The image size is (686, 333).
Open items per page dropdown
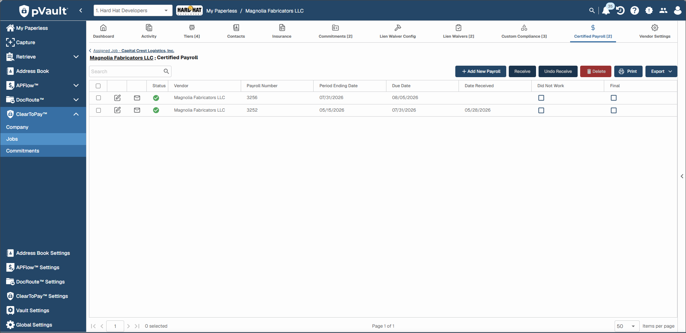pos(627,326)
